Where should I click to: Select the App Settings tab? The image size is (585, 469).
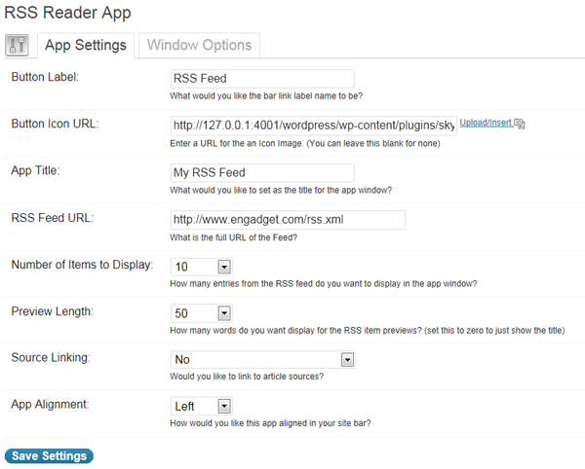[86, 45]
